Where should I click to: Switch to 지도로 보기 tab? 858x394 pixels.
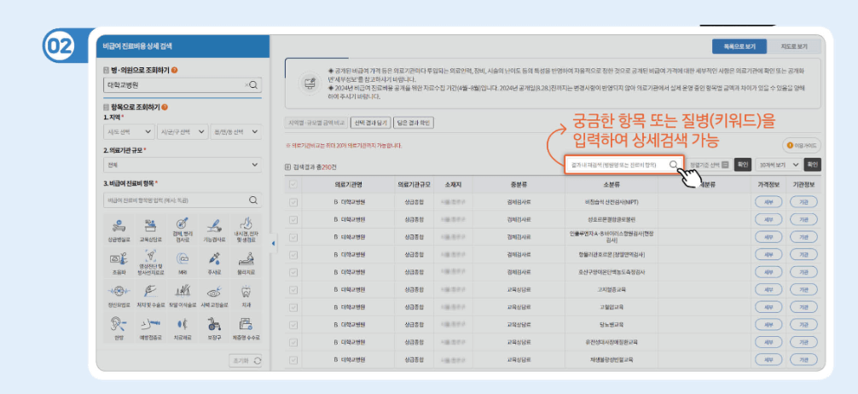click(x=793, y=47)
